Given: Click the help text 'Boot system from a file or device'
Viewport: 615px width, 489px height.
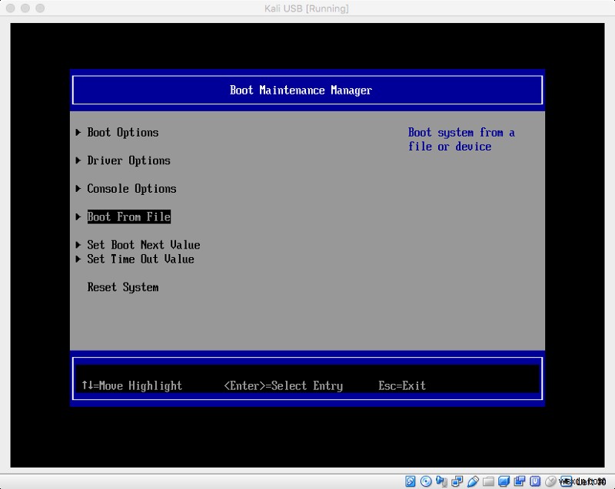Looking at the screenshot, I should pyautogui.click(x=461, y=140).
